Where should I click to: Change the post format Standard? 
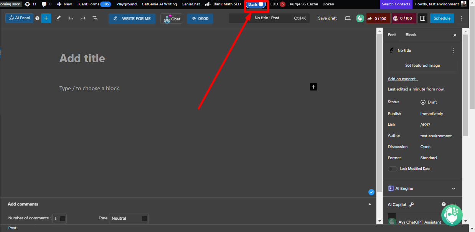429,158
